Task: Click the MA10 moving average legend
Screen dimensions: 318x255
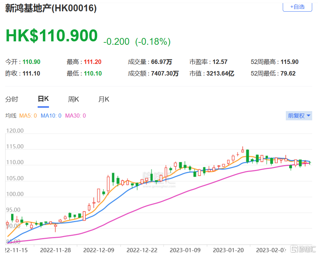Action: pos(51,116)
